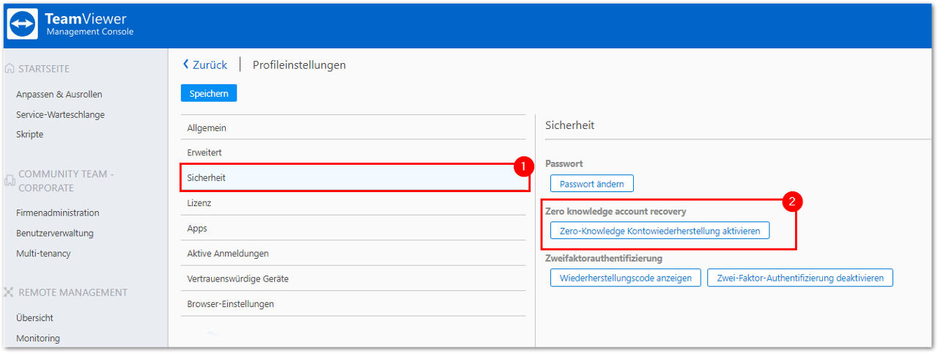
Task: Click the Zurück back chevron
Action: [x=185, y=64]
